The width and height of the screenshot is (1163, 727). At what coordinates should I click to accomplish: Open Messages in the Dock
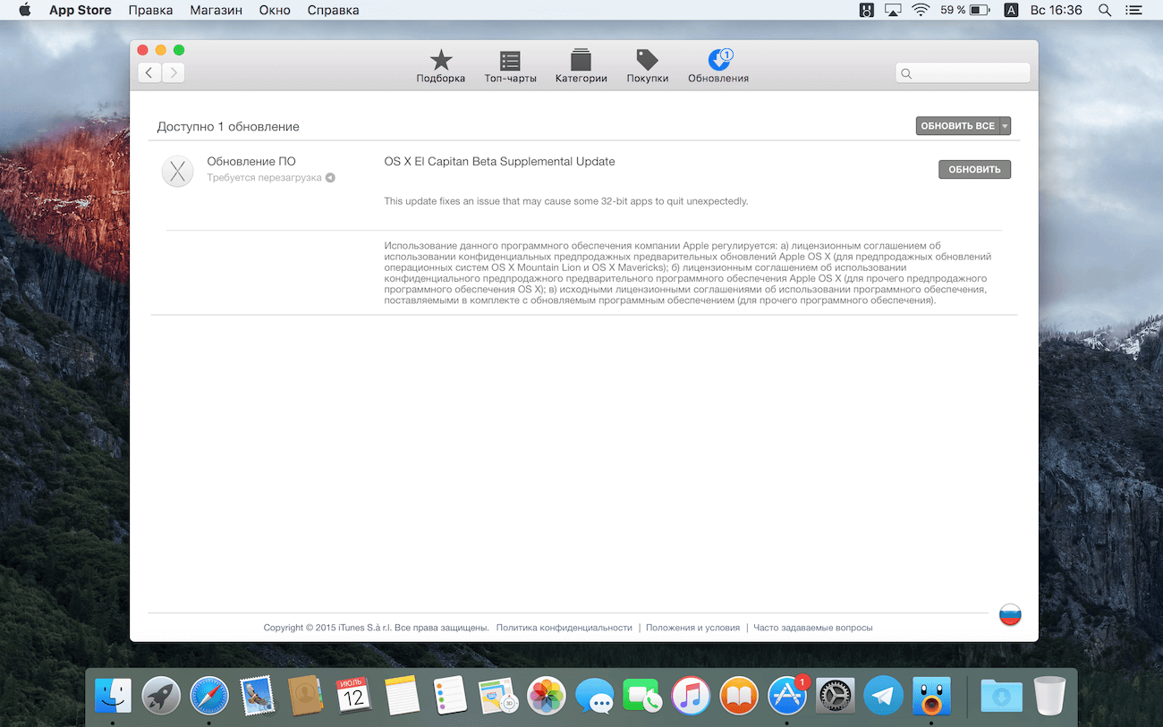595,695
